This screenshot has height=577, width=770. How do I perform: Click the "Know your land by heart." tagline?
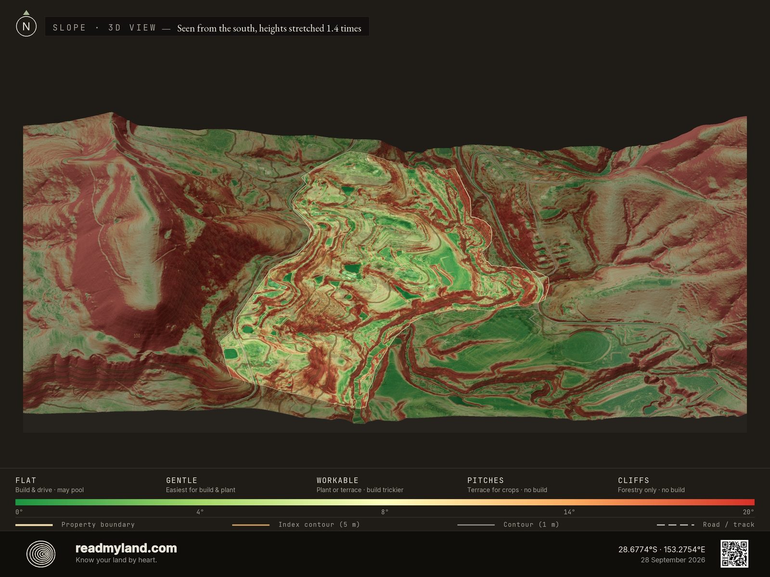click(116, 560)
